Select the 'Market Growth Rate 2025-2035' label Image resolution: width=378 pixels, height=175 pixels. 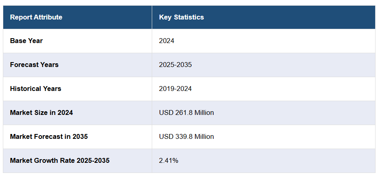(x=60, y=160)
